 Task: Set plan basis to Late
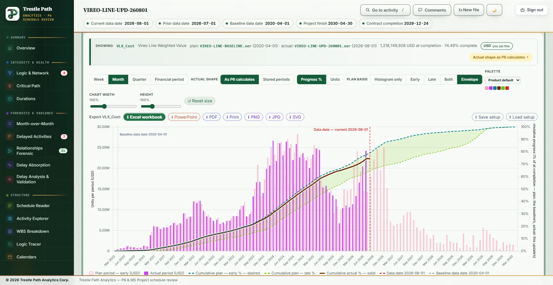click(432, 79)
